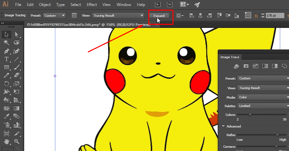Open the Window menu
The image size is (289, 151).
(x=124, y=5)
